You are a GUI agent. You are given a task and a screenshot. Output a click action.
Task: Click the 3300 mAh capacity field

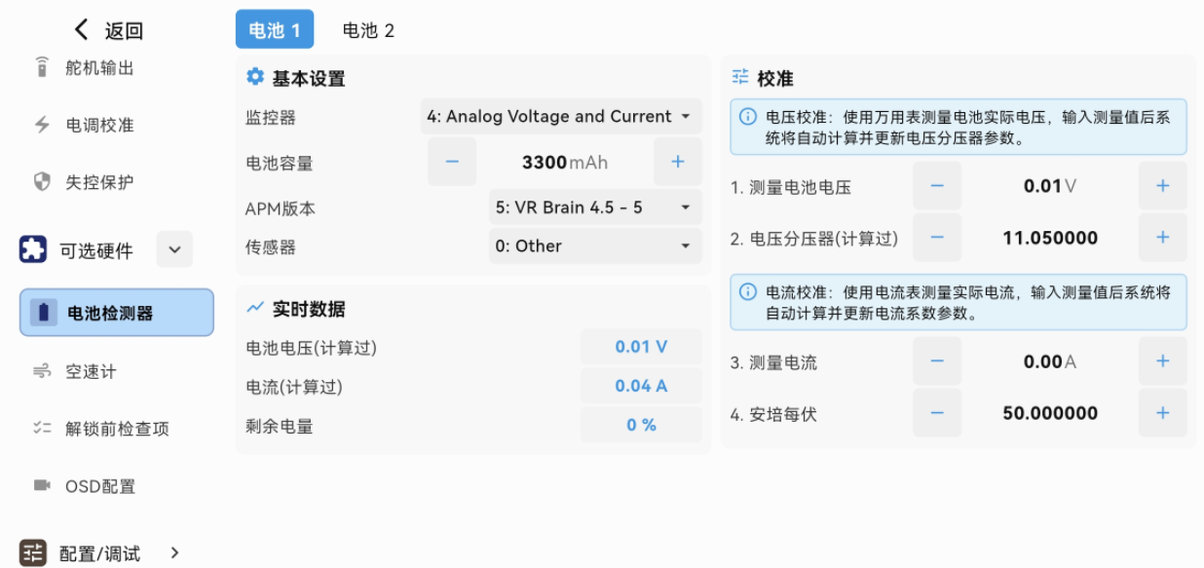(x=564, y=163)
